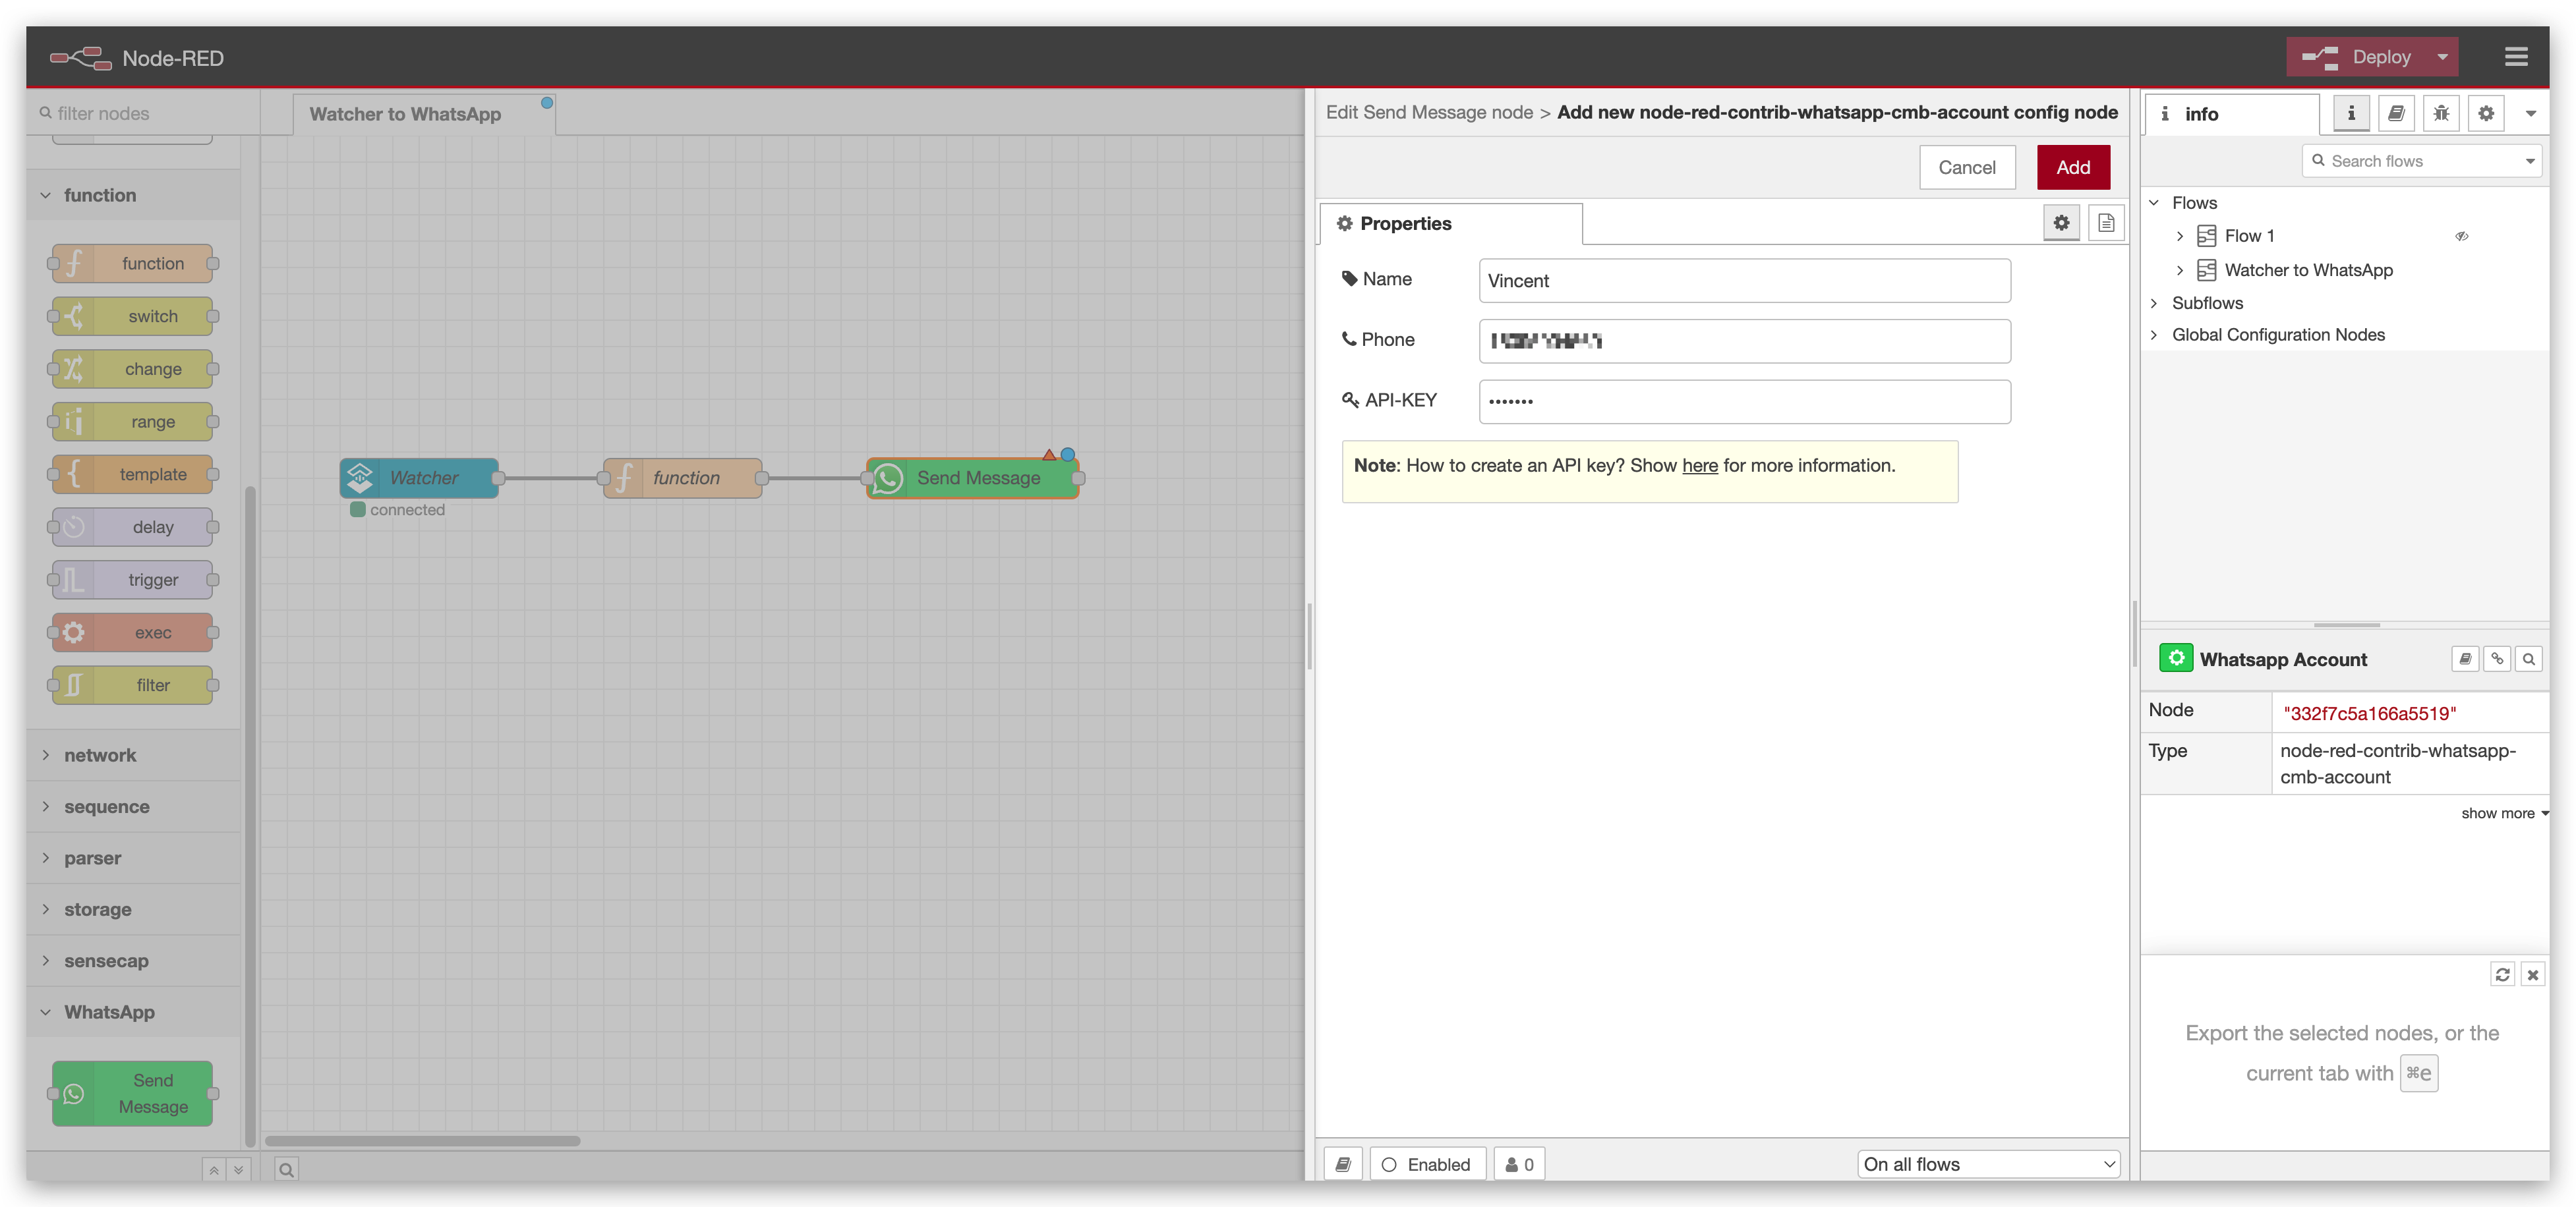The height and width of the screenshot is (1207, 2576).
Task: Select the Properties tab
Action: pos(1451,224)
